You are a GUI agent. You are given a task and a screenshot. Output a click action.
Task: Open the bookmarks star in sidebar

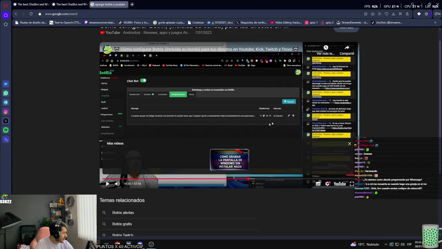pyautogui.click(x=6, y=24)
